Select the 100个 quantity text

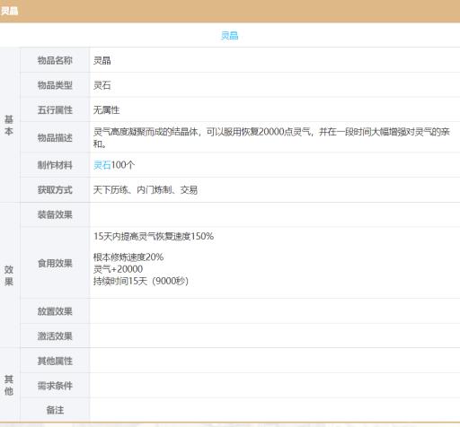click(123, 165)
